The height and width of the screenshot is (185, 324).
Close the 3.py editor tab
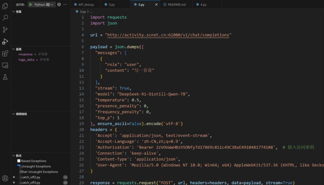pos(156,5)
